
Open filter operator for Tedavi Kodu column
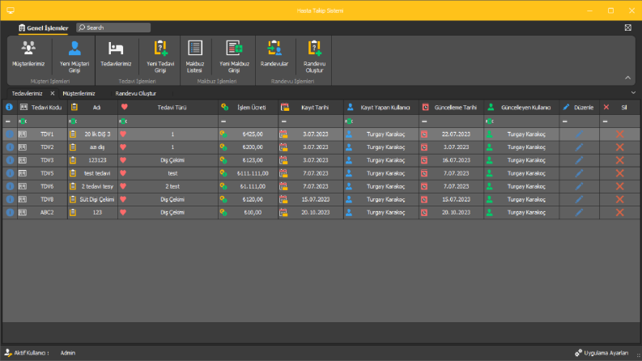coord(23,121)
